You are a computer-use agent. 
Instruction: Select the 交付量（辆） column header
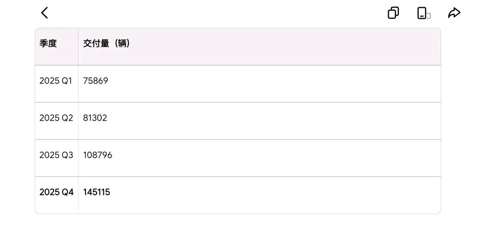point(106,44)
